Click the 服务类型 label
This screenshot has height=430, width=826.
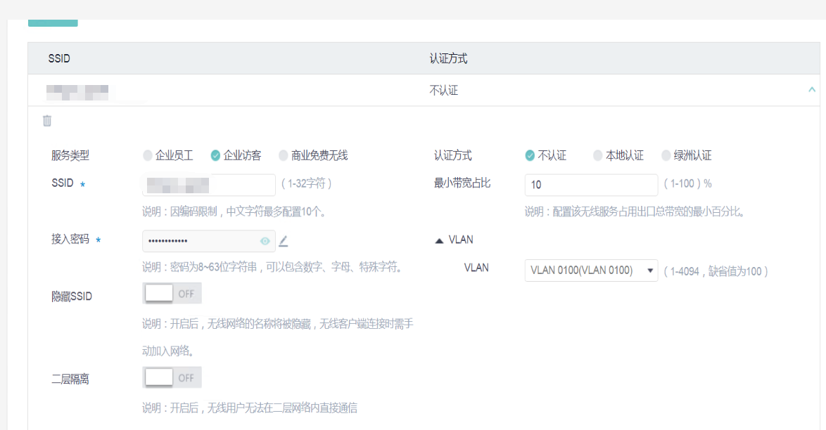point(70,155)
